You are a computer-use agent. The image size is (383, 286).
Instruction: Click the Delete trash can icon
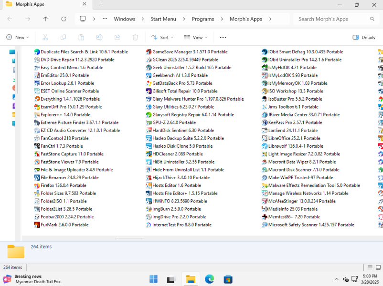135,37
